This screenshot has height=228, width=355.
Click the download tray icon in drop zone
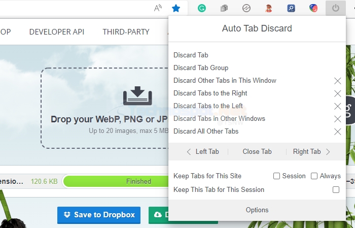click(x=137, y=95)
